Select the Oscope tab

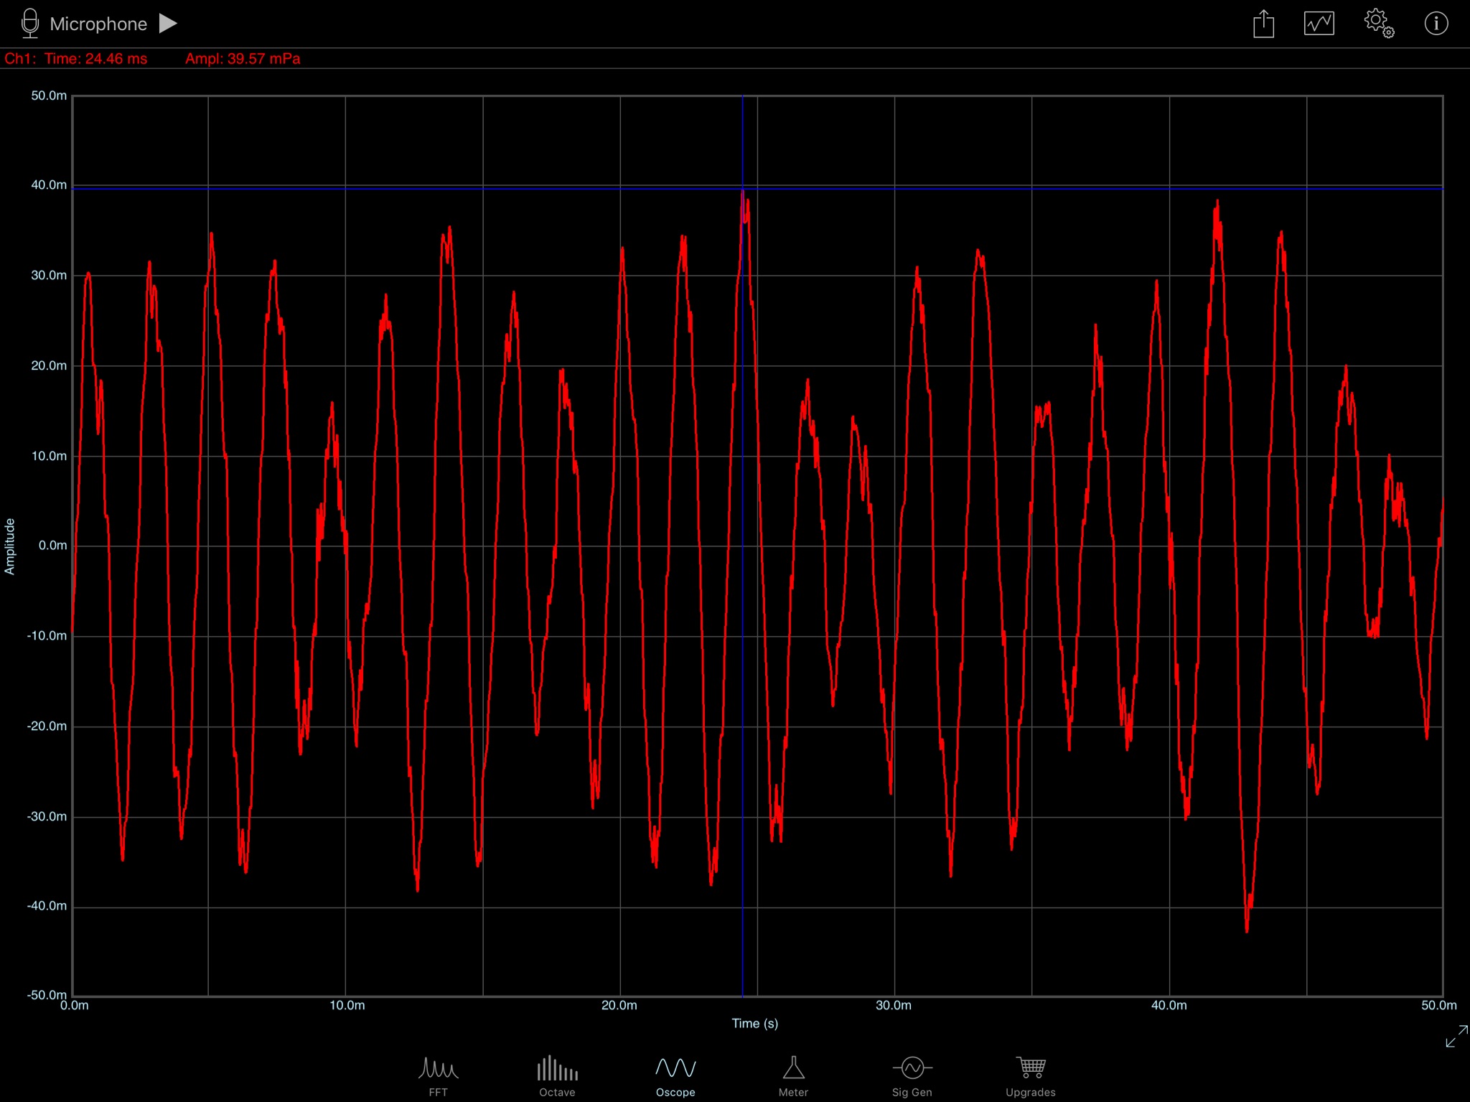[675, 1076]
